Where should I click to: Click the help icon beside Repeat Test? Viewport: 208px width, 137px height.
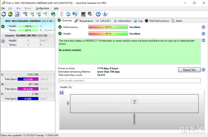203,70
